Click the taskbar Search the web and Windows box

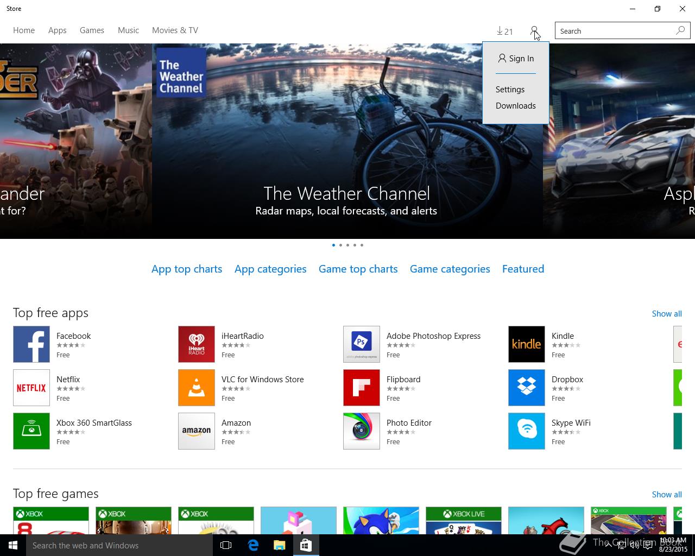[119, 545]
